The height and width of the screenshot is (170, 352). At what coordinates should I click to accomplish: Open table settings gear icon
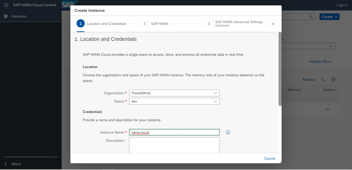333,80
